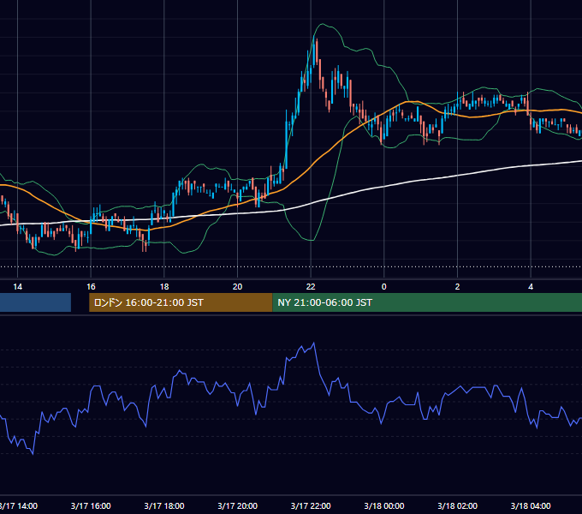Click the price chart hour label 4
Image resolution: width=582 pixels, height=514 pixels.
pos(531,287)
